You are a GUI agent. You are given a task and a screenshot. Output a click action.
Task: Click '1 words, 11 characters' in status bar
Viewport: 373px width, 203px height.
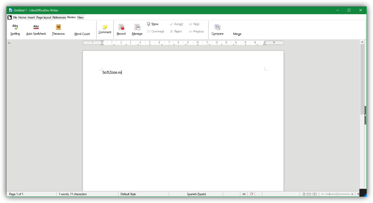coord(73,194)
